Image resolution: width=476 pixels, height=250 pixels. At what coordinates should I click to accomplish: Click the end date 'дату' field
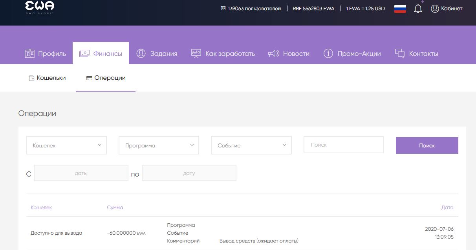tap(189, 173)
